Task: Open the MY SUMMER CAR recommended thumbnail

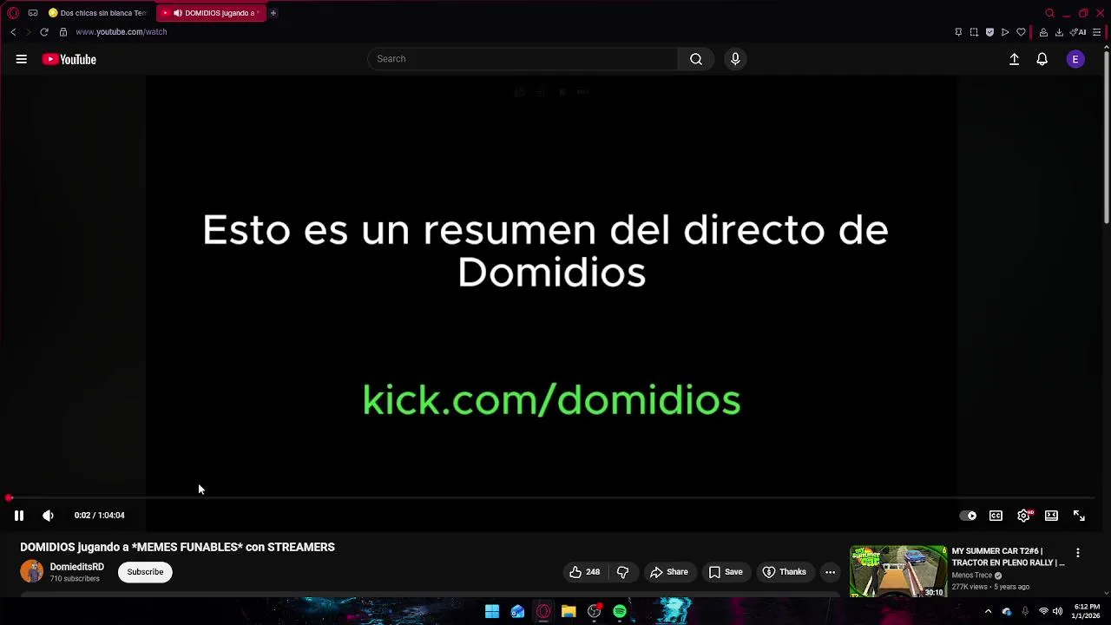Action: click(897, 571)
